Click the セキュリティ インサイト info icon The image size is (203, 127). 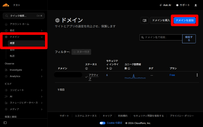click(x=110, y=69)
